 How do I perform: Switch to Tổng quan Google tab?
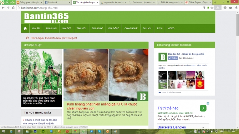click(29, 2)
